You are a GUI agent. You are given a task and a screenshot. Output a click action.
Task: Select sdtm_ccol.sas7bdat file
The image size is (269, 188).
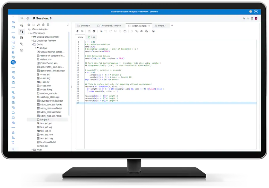(x=51, y=105)
